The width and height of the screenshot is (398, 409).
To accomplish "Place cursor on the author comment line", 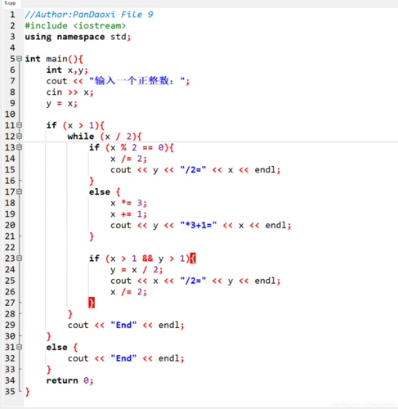I will 89,15.
